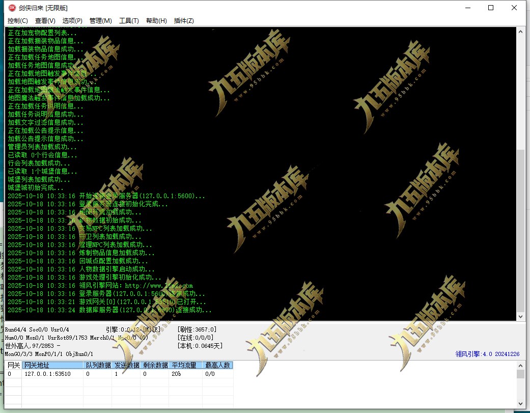Click the Run64/4 Soc0/0 Usr0/4 status line
Viewport: 530px width, 413px height.
tap(37, 329)
